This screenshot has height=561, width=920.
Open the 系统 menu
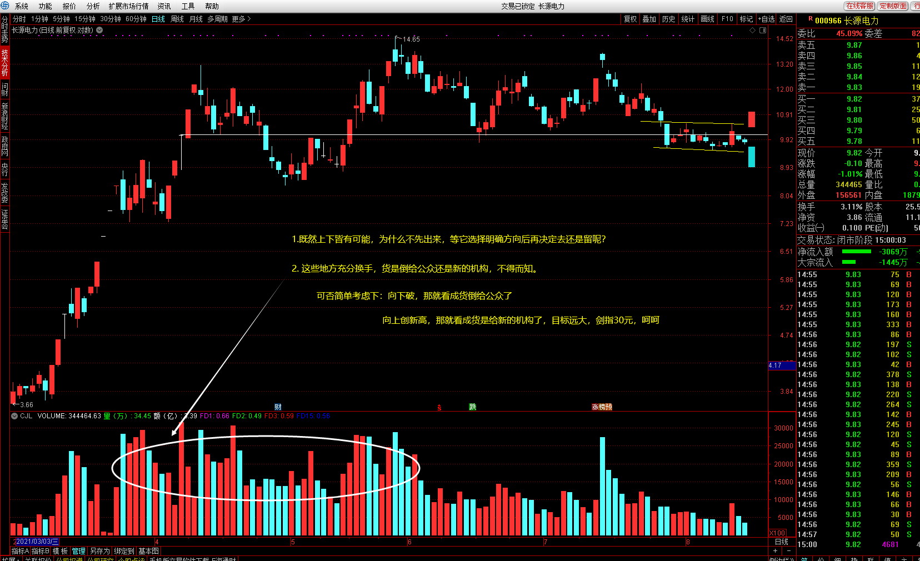click(22, 6)
